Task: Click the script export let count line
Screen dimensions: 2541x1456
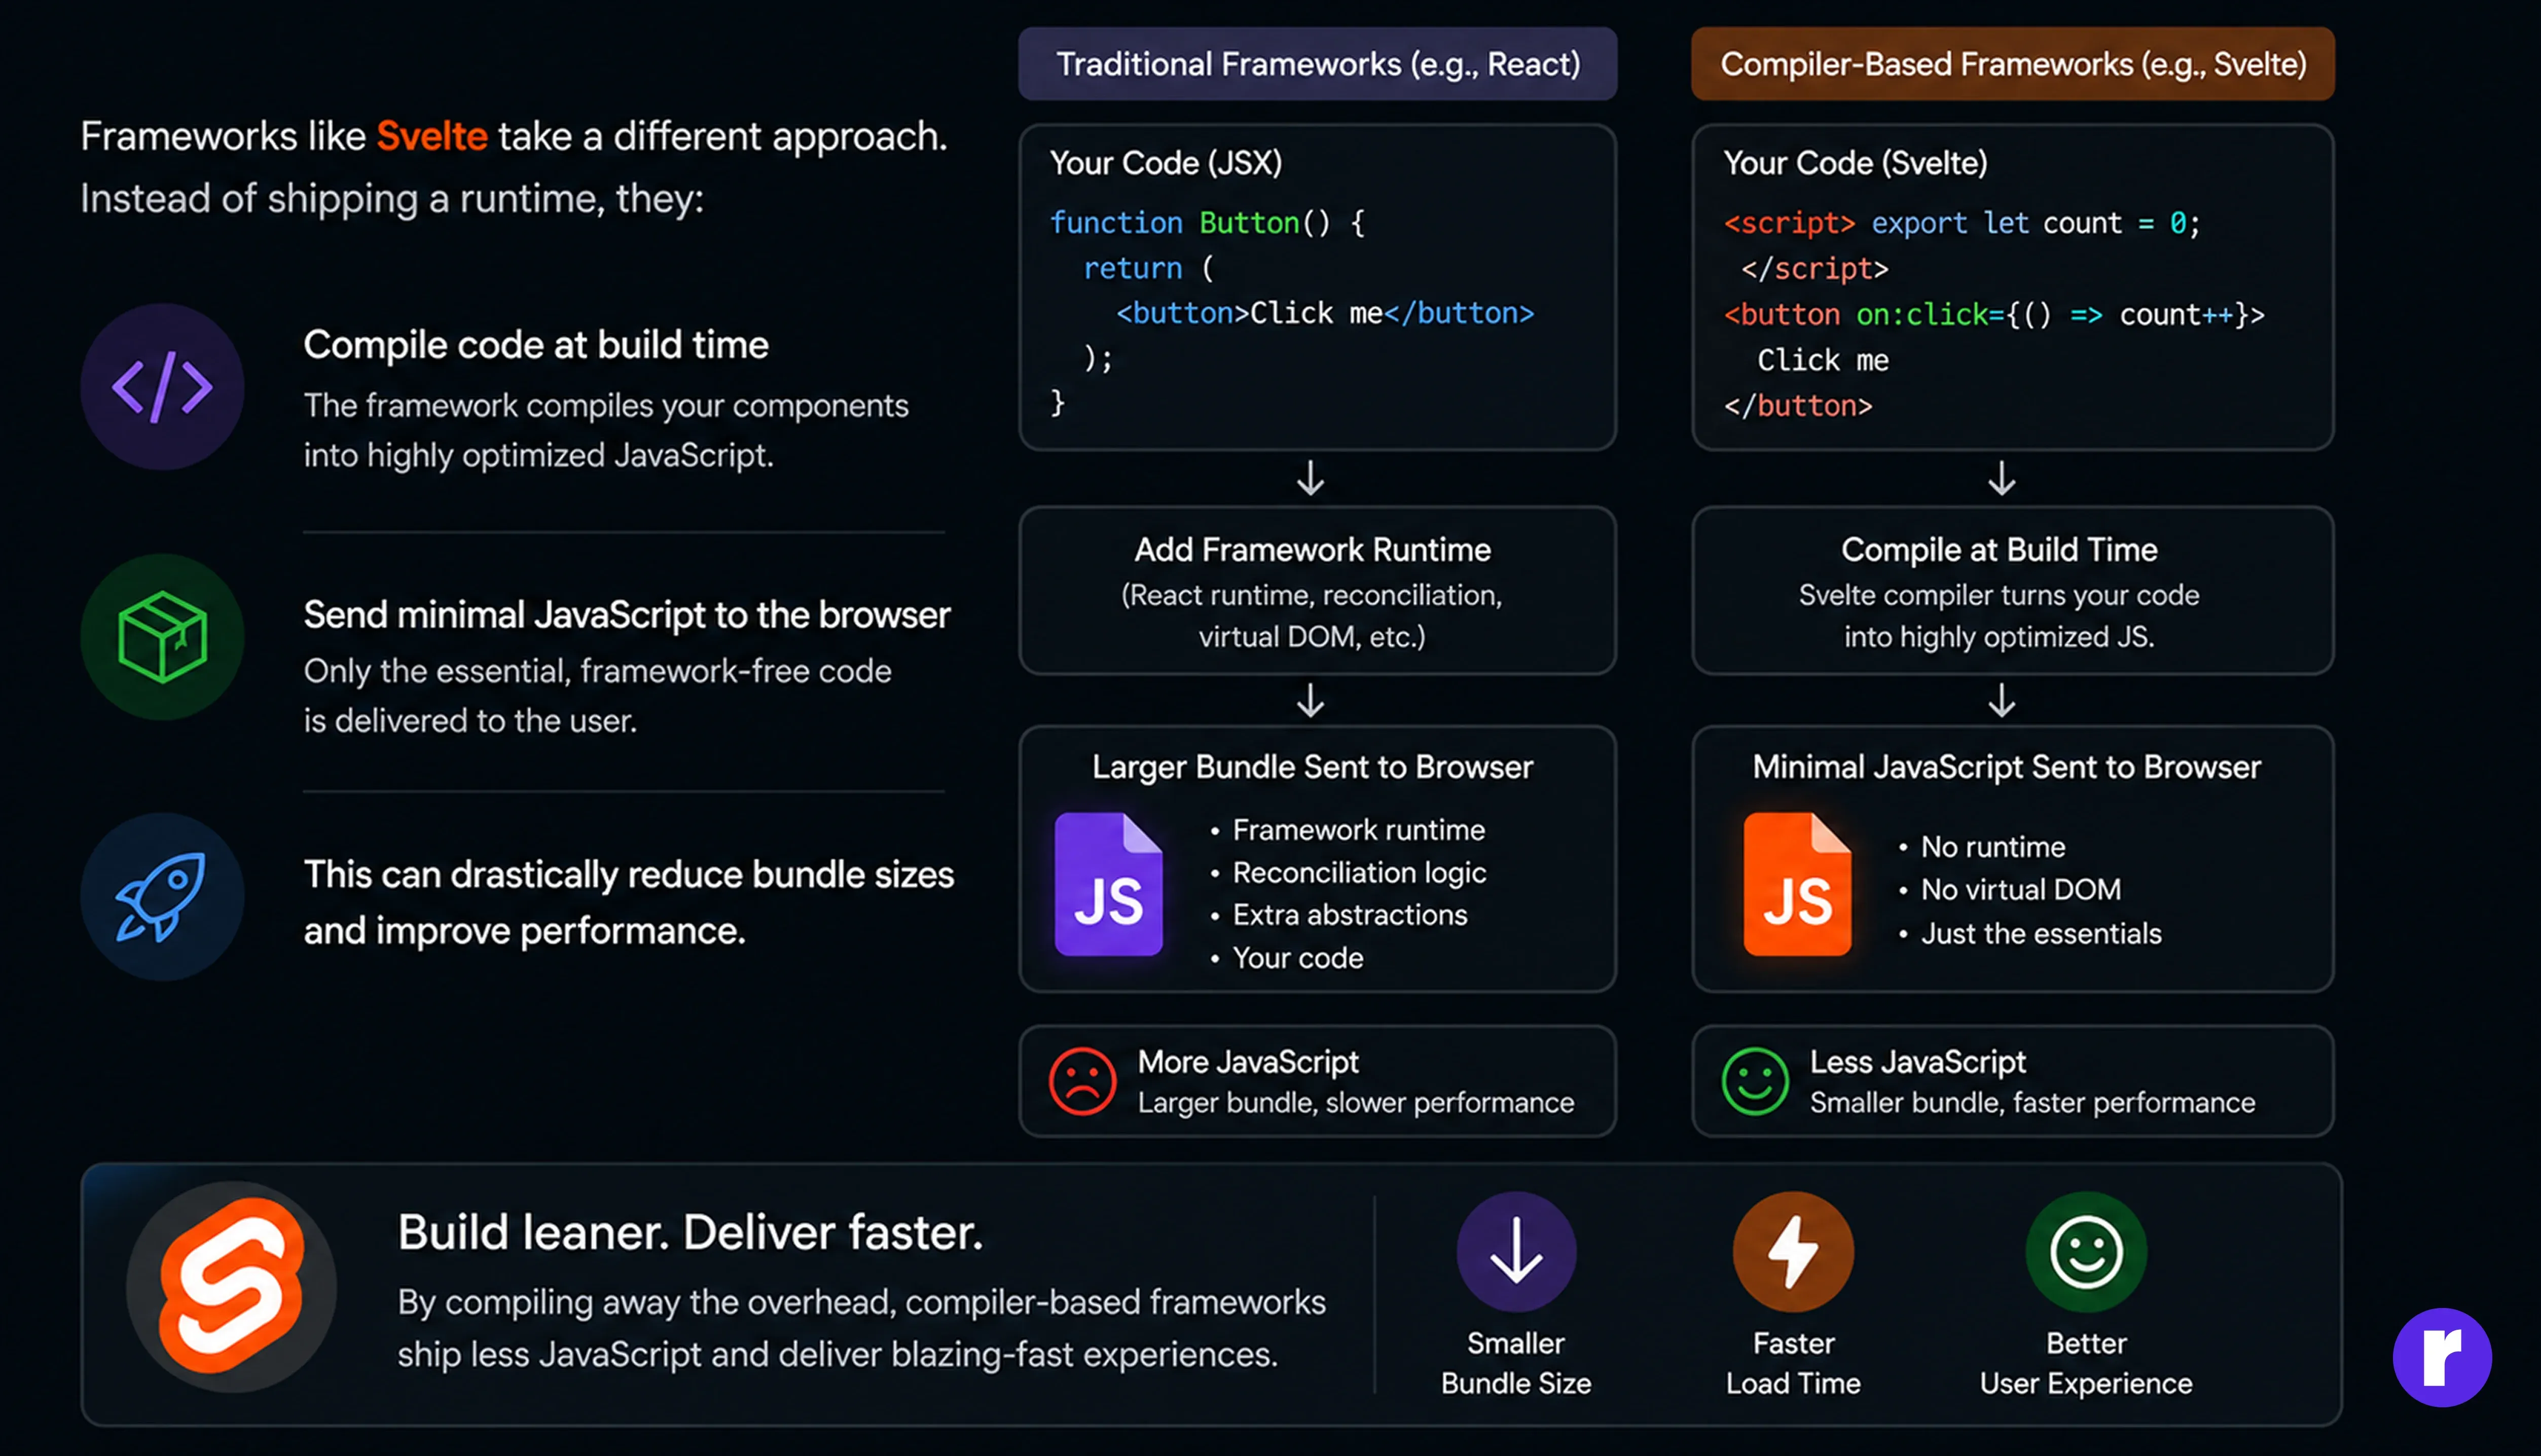Action: (x=1962, y=222)
